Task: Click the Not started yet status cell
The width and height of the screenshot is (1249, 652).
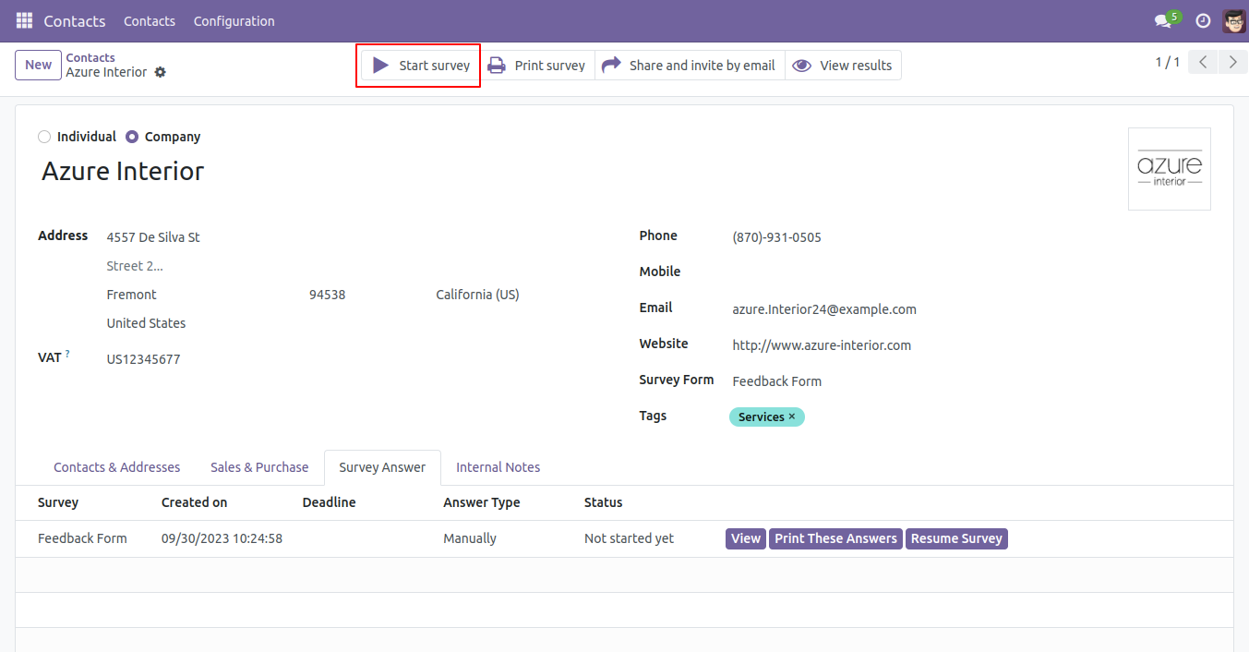Action: tap(629, 538)
